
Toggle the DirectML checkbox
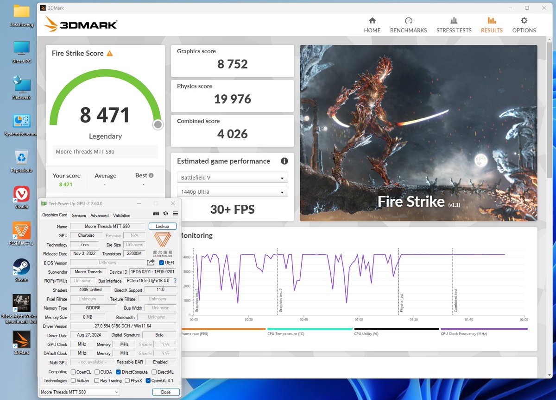tap(153, 372)
